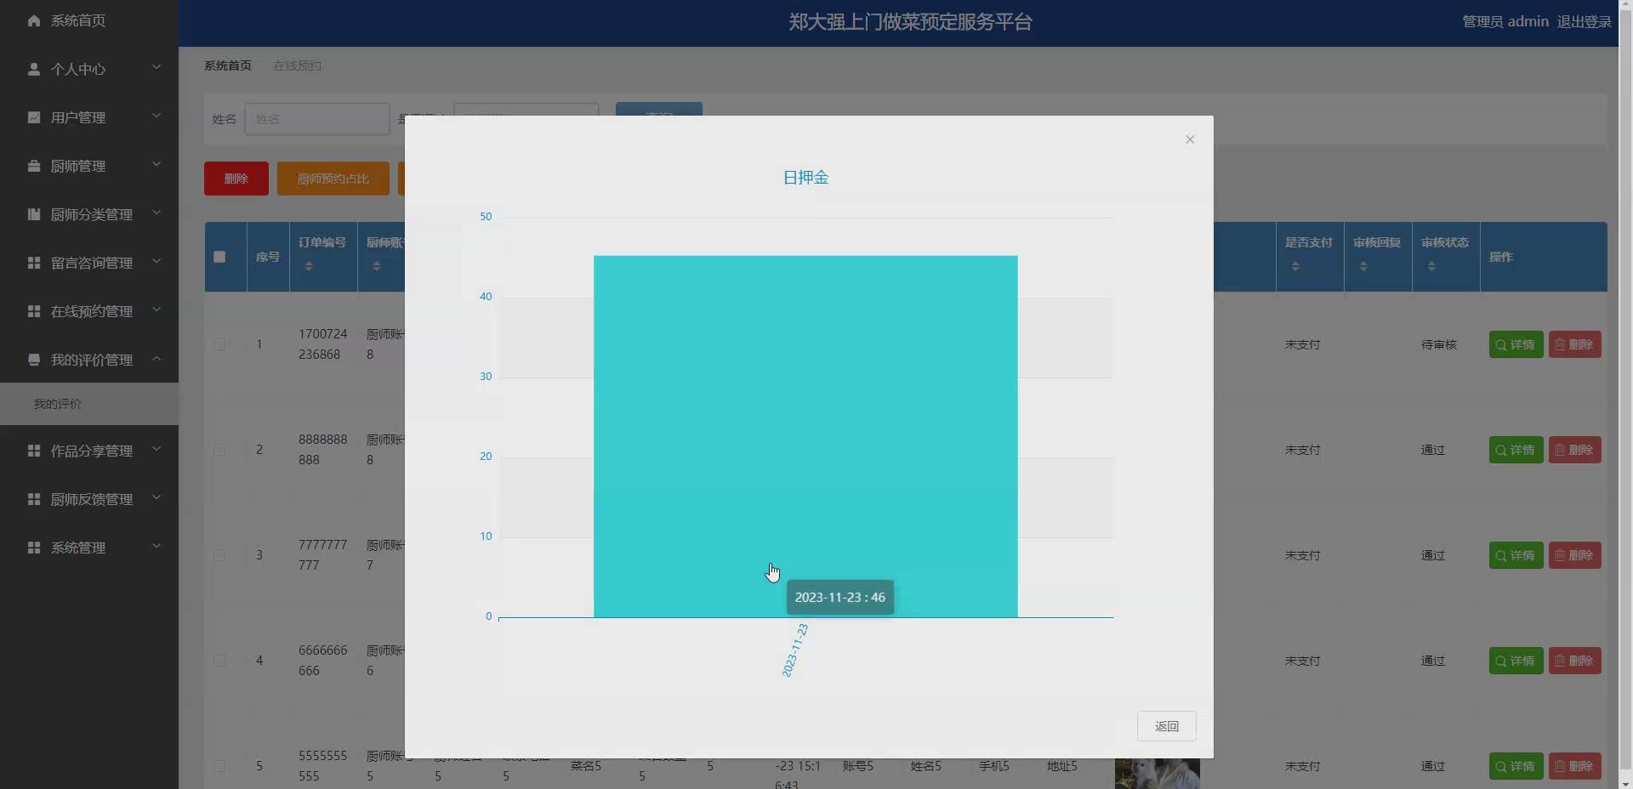The height and width of the screenshot is (789, 1633).
Task: Click the 个人中心 person icon
Action: pos(34,69)
